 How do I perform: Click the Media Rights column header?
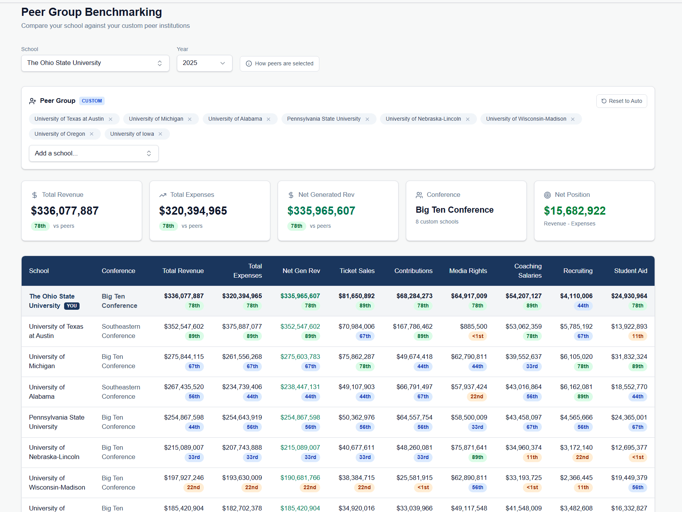tap(468, 271)
